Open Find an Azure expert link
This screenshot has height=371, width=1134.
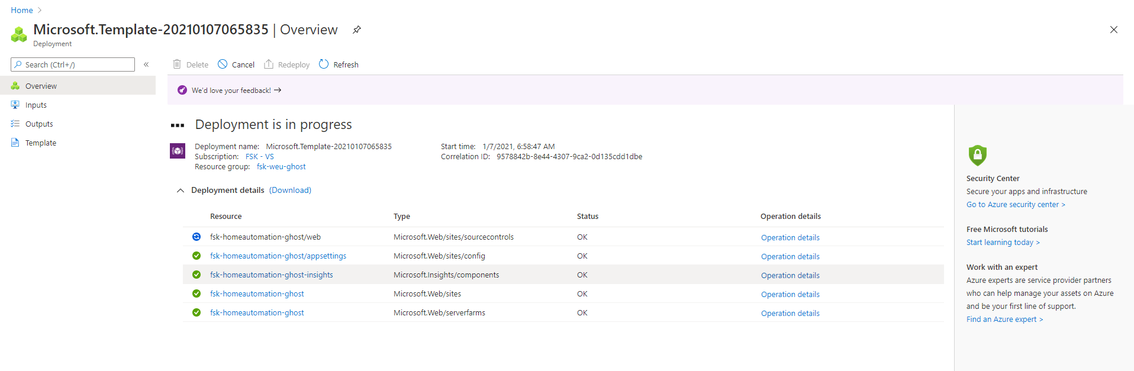coord(1004,320)
